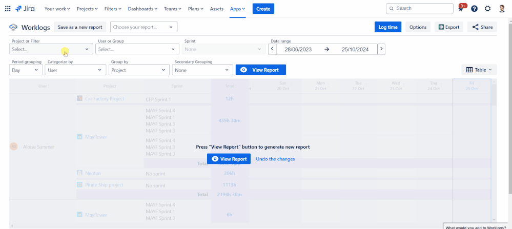Click the Car Factory Project icon

[79, 98]
